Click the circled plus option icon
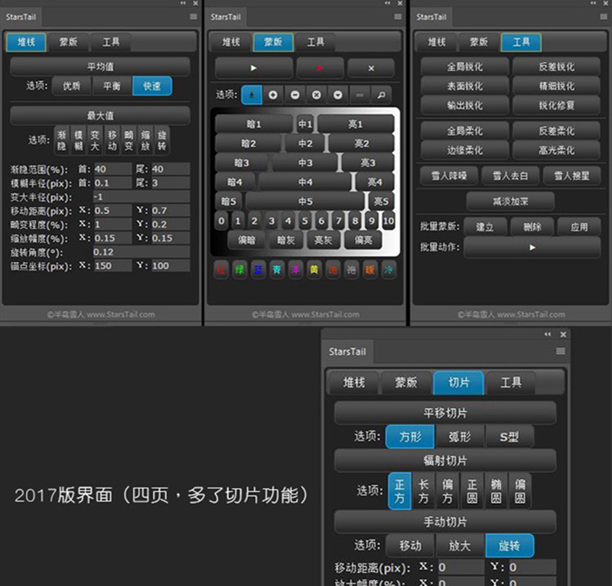 click(273, 95)
